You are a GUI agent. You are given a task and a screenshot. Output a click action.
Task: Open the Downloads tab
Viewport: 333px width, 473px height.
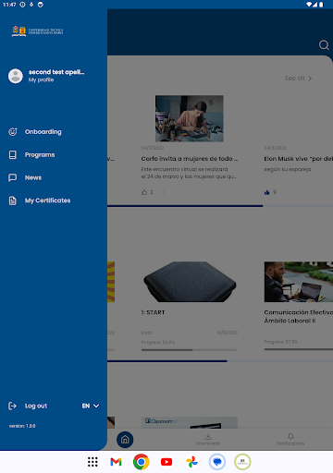coord(208,440)
